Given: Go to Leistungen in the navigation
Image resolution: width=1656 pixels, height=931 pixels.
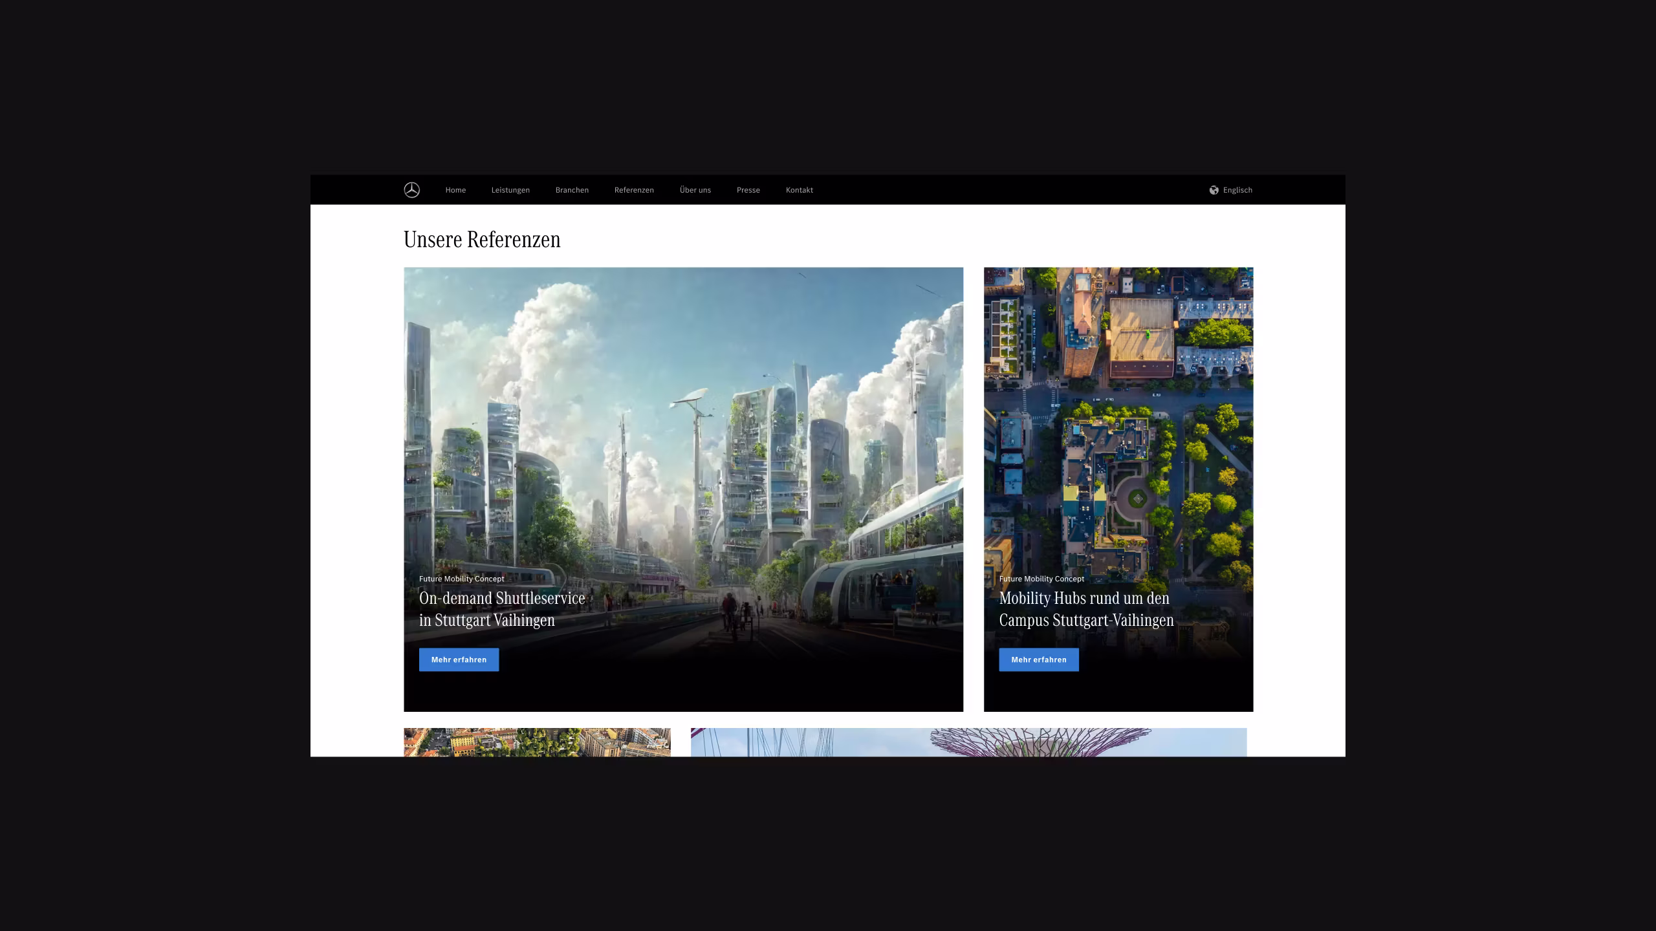Looking at the screenshot, I should [x=510, y=190].
